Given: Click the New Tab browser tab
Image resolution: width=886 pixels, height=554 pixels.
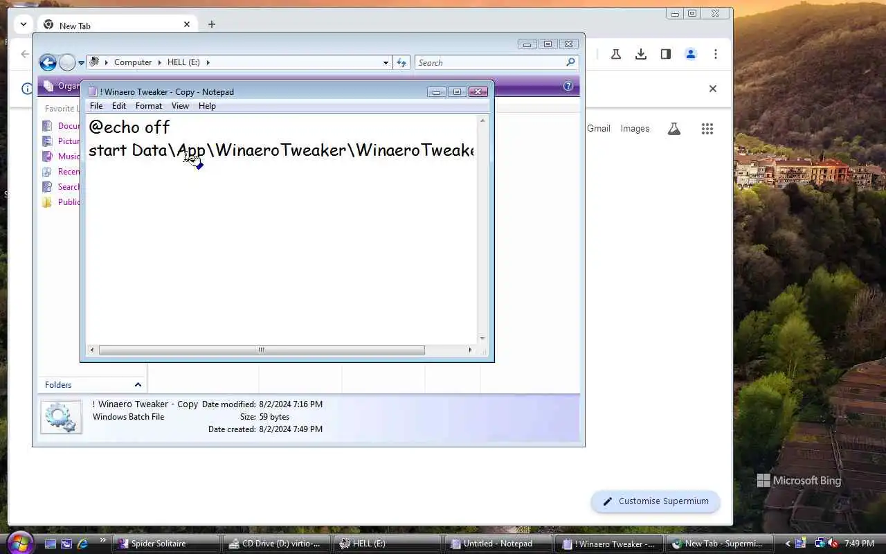Looking at the screenshot, I should 116,25.
